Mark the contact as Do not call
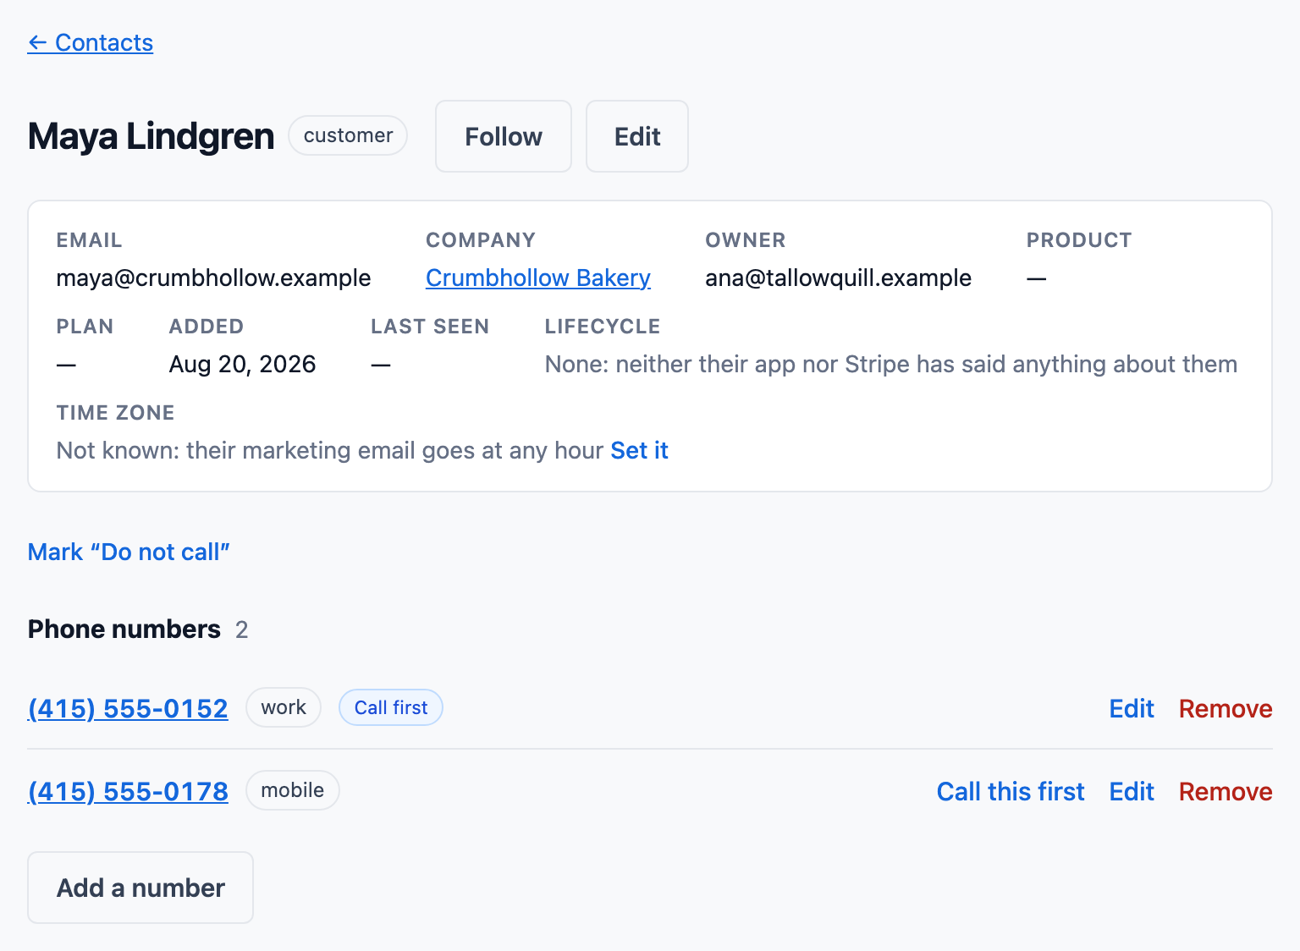This screenshot has height=951, width=1300. coord(129,552)
